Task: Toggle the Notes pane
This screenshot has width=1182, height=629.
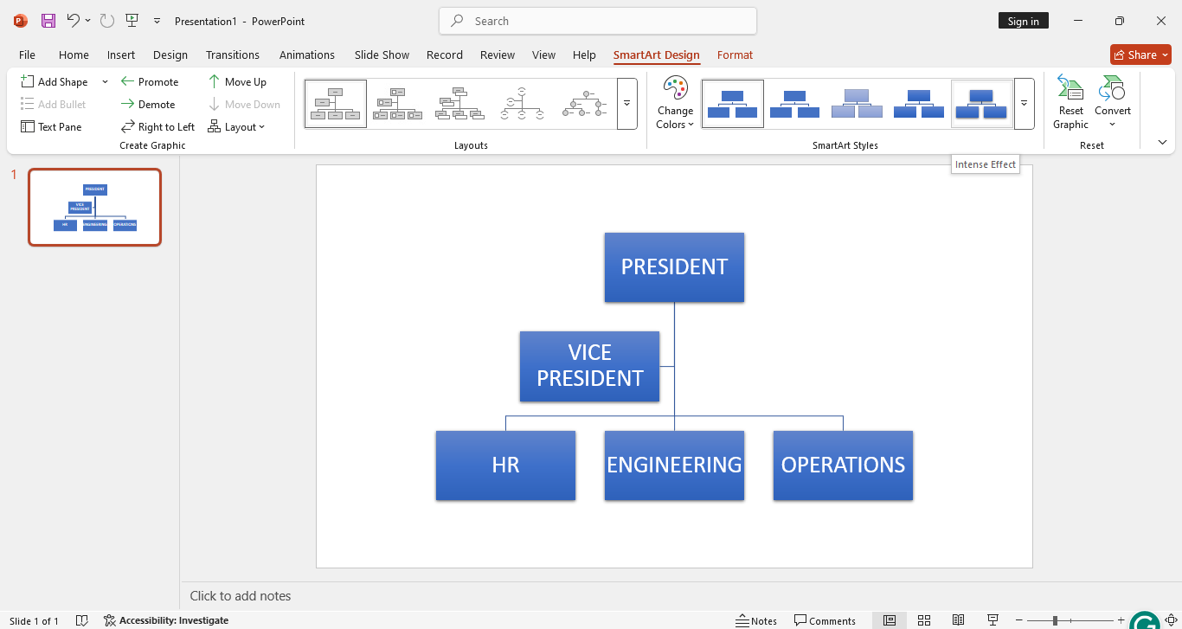Action: [x=756, y=620]
